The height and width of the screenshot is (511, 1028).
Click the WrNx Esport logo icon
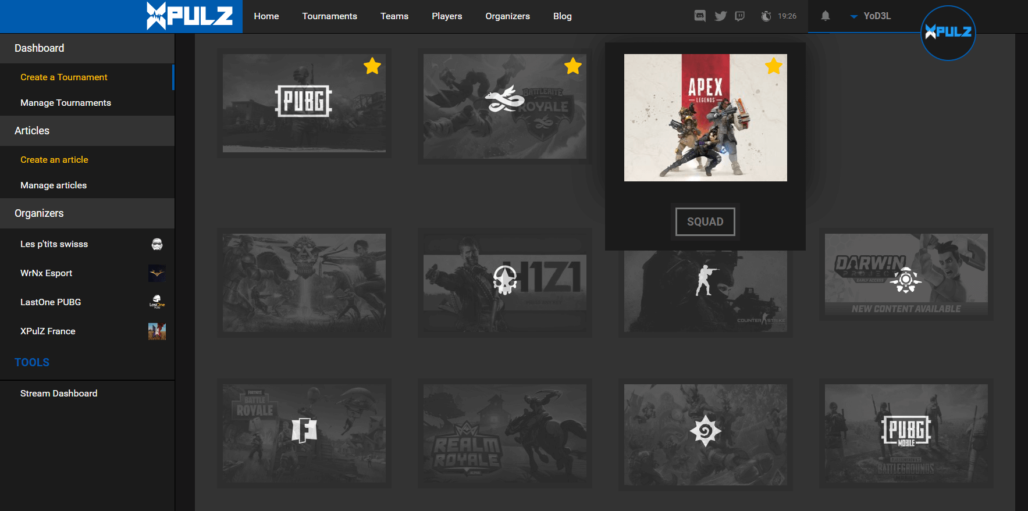click(157, 273)
